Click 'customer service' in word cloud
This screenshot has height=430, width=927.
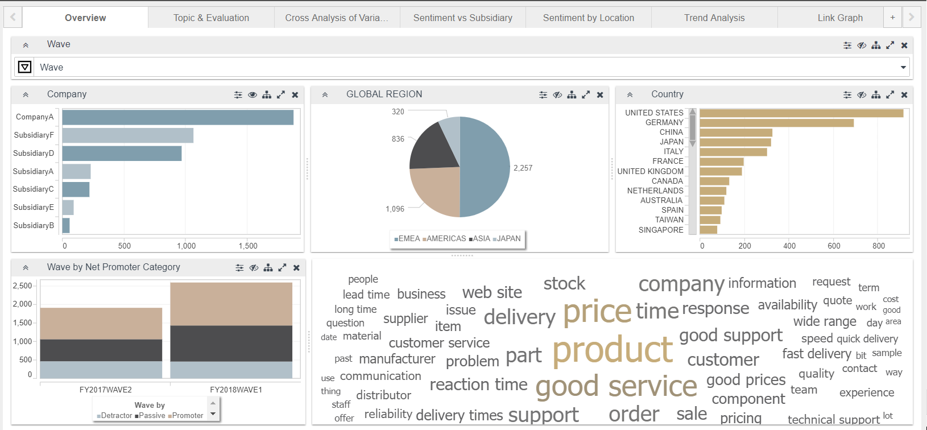[x=439, y=343]
